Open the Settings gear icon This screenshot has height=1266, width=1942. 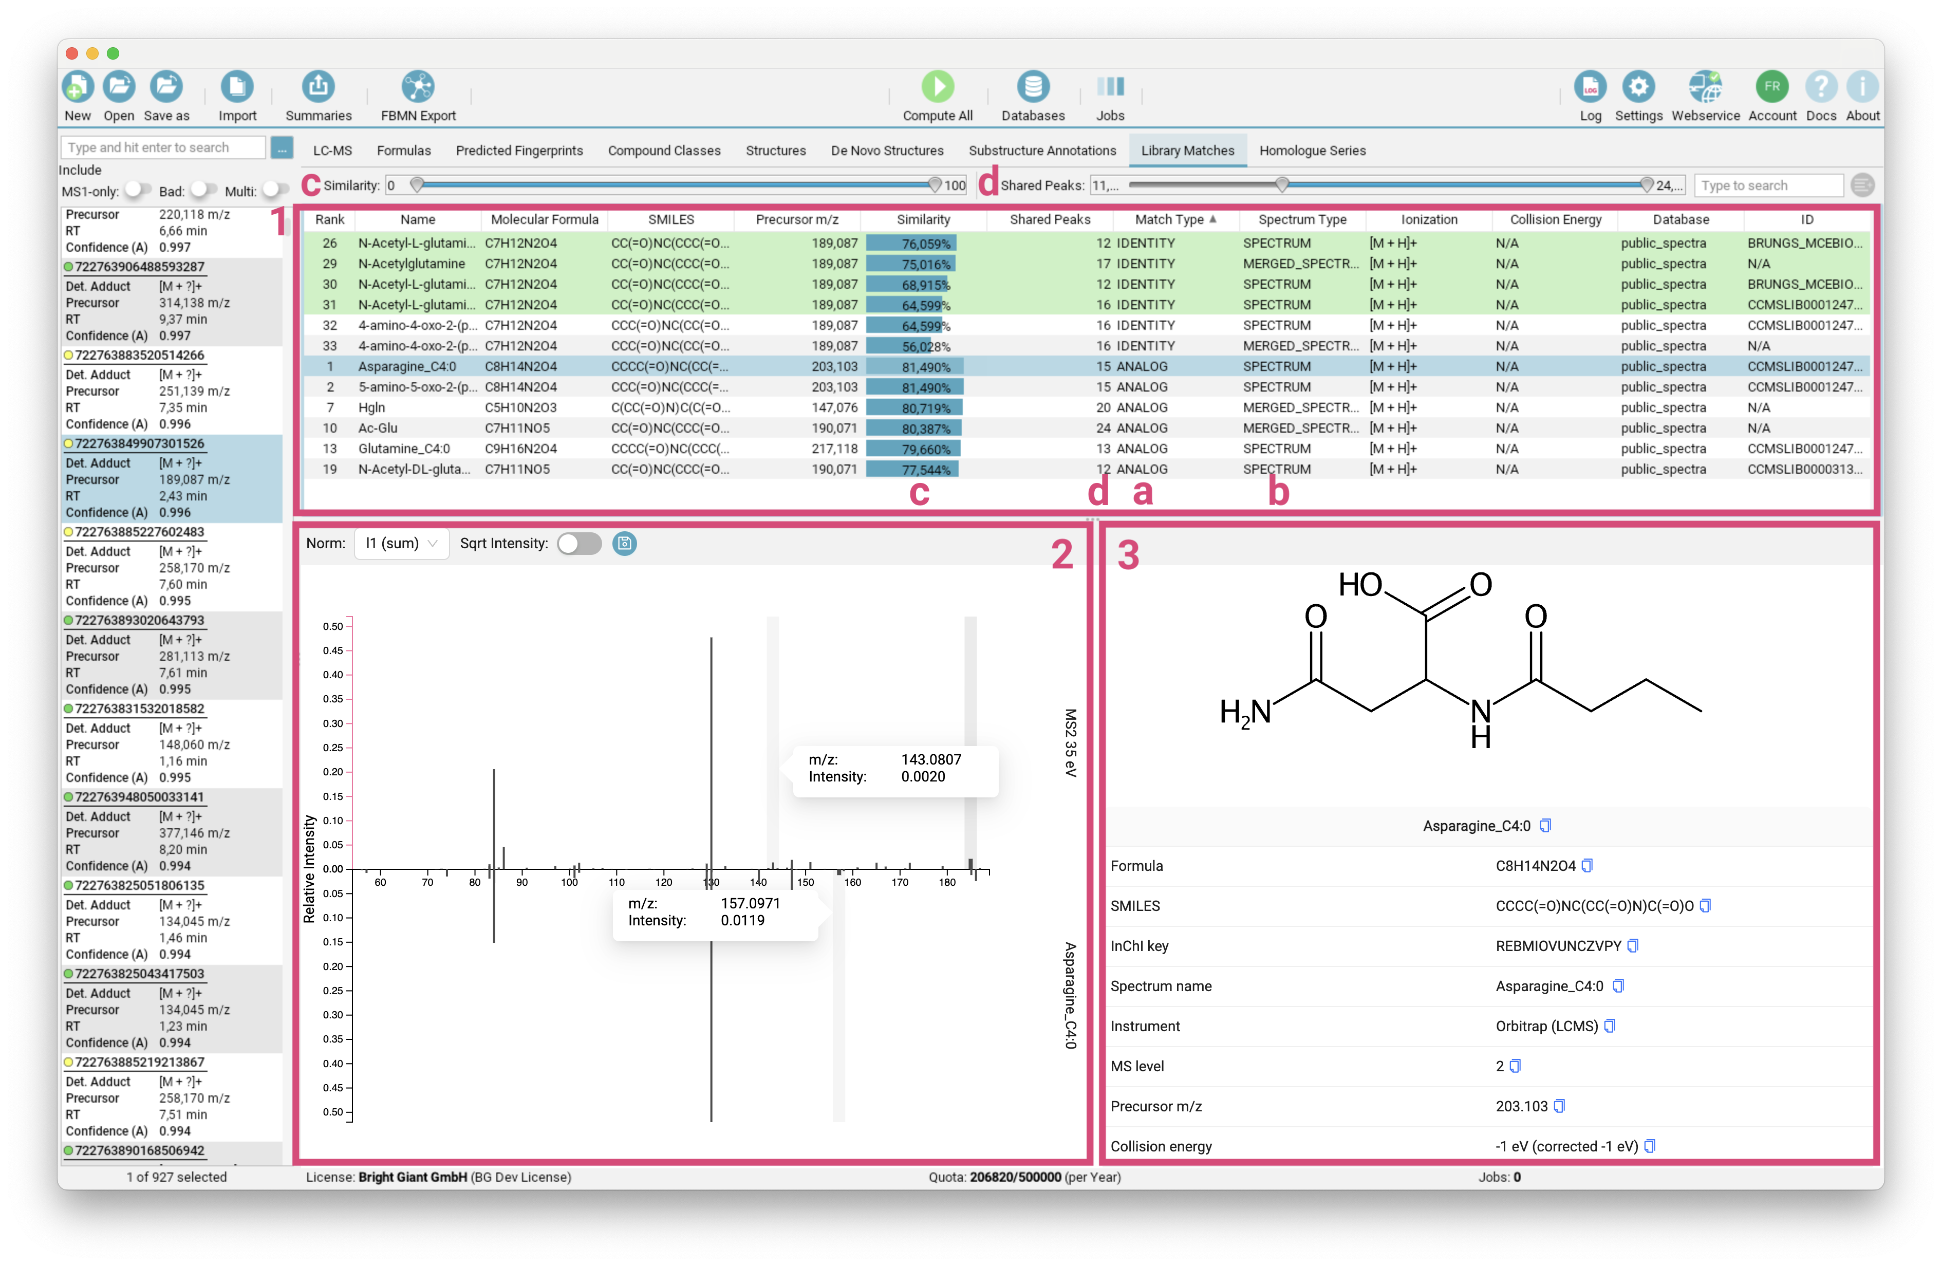pyautogui.click(x=1638, y=86)
